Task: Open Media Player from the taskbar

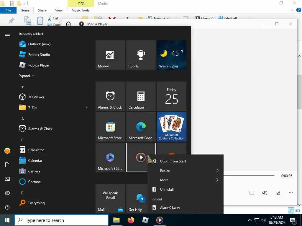Action: pyautogui.click(x=160, y=220)
